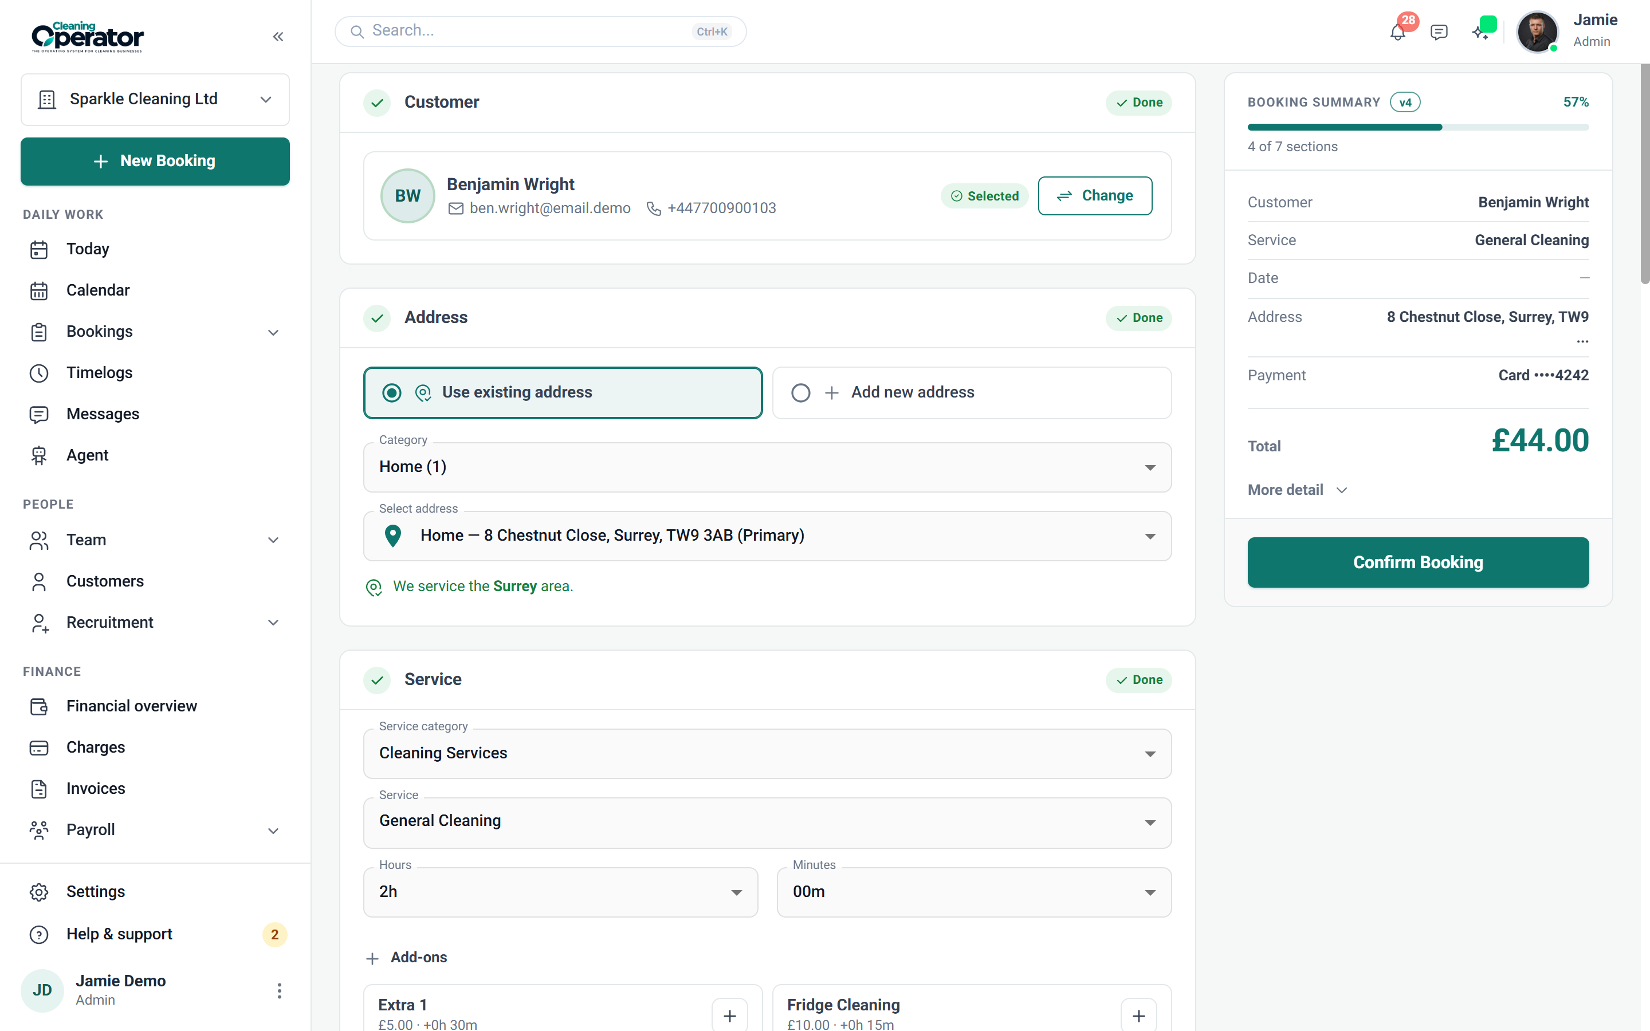Open the Hours 2h dropdown
Image resolution: width=1650 pixels, height=1031 pixels.
[x=560, y=892]
